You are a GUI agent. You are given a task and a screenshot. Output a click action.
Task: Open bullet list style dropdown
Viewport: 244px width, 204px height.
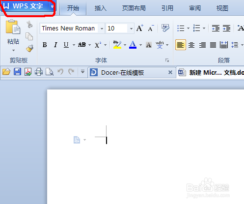(188, 29)
